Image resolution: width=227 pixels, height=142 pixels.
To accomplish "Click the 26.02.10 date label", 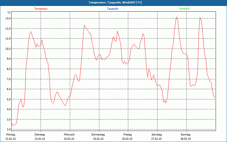I will click(x=127, y=139).
